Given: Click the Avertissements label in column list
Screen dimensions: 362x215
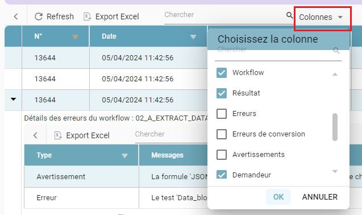Looking at the screenshot, I should point(259,155).
